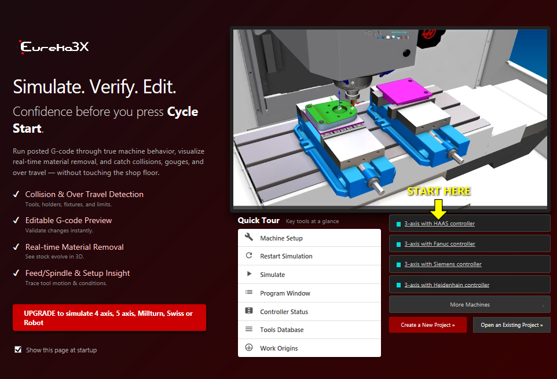Screen dimensions: 557x379
Task: Click the red UPGRADE to simulate banner
Action: coord(109,318)
